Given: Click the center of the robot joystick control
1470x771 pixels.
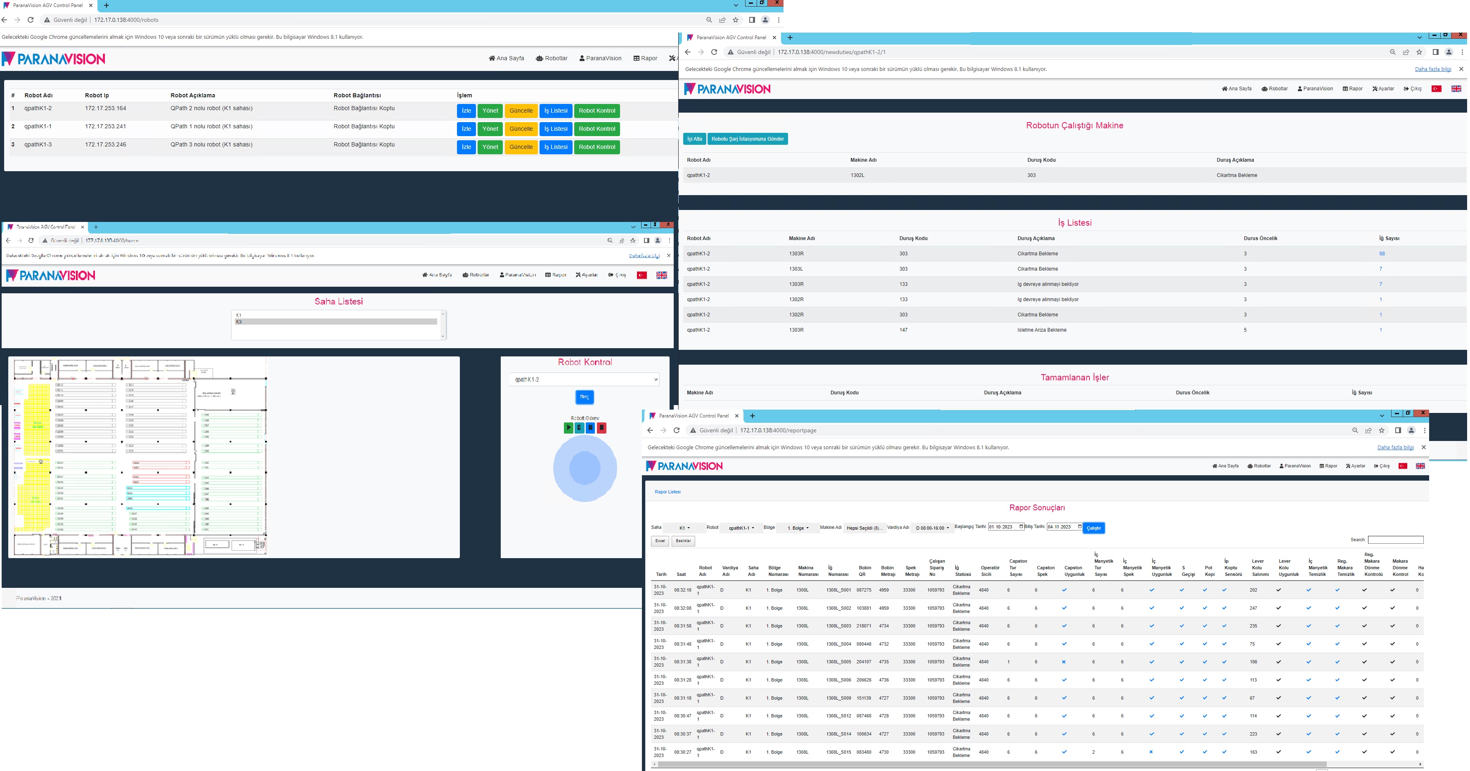Looking at the screenshot, I should click(x=585, y=468).
